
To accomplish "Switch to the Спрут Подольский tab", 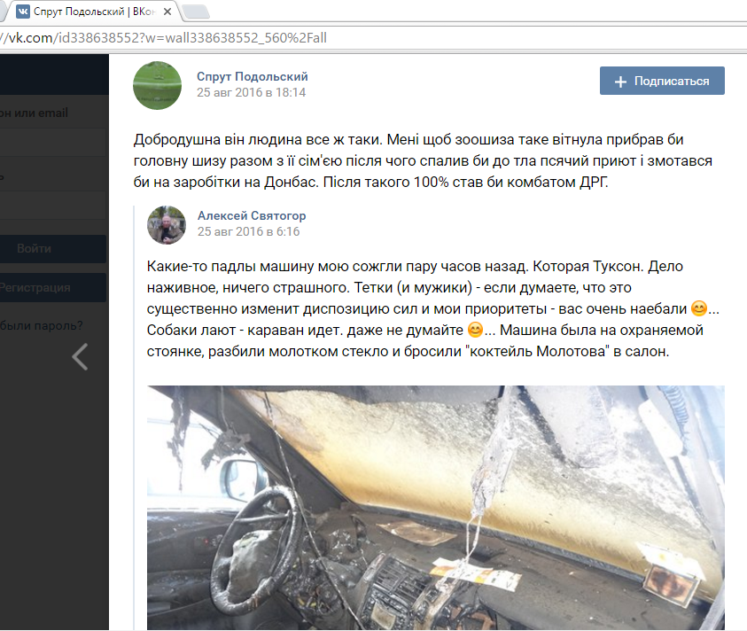I will click(90, 12).
